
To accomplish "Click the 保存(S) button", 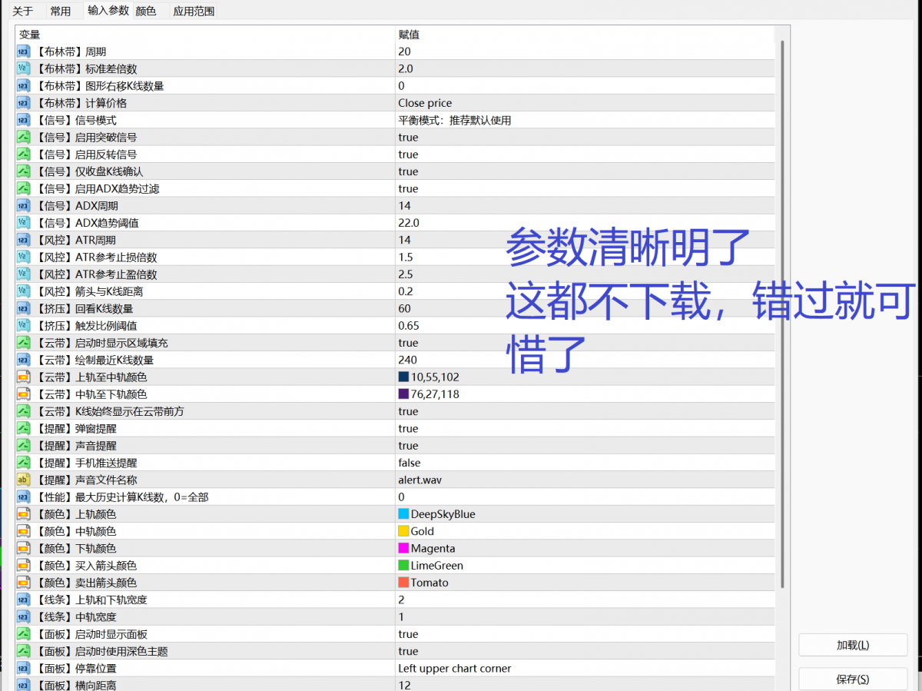I will (x=852, y=679).
